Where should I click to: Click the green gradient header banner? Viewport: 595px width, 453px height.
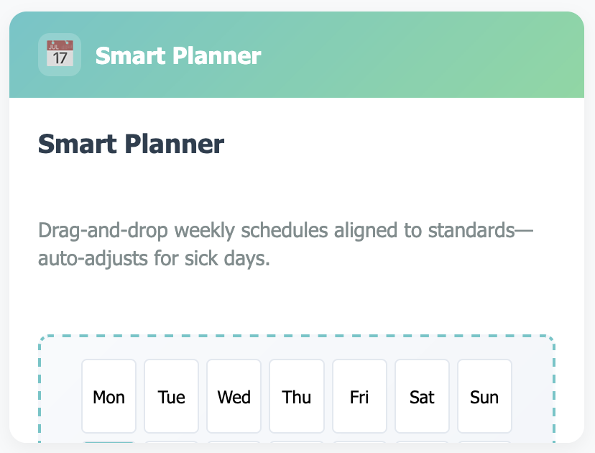click(395, 55)
